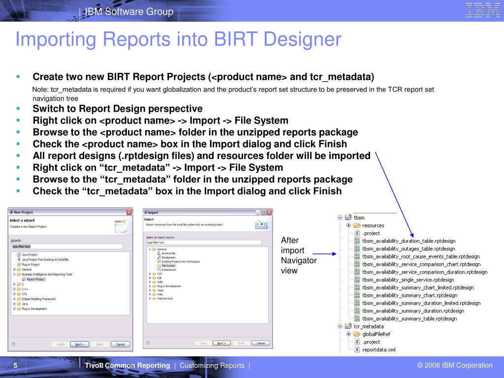
Task: Click icon of tbsm_availability_duration_table.rptdesign
Action: pos(357,241)
